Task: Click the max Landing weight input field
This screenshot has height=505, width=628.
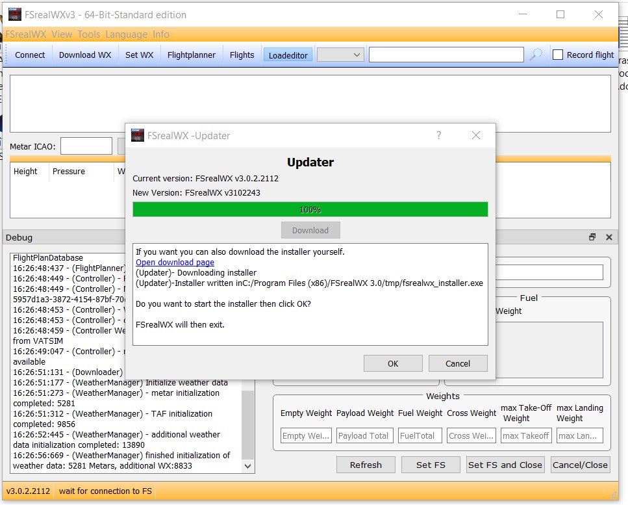Action: tap(580, 435)
